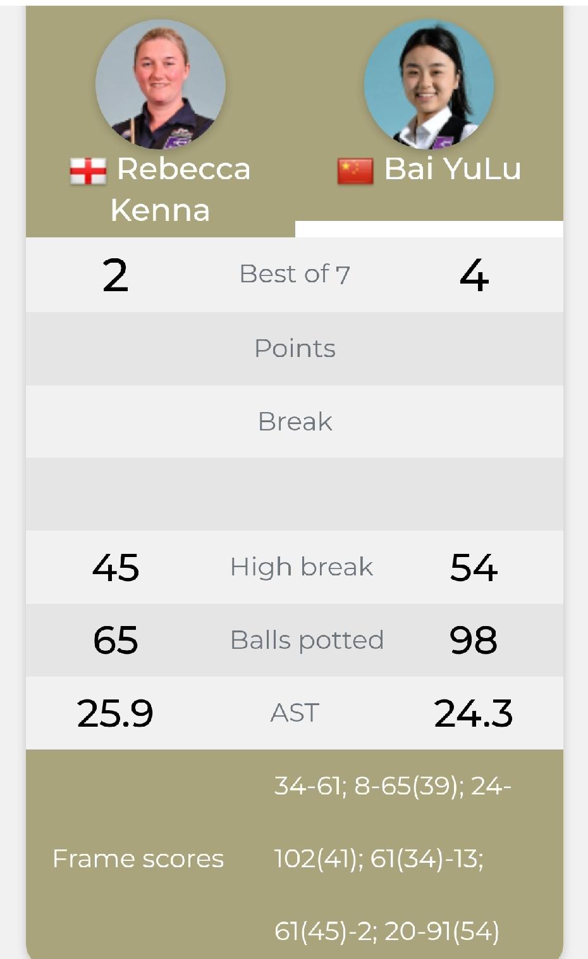Click Kenna's AST value 25.9
This screenshot has height=959, width=588.
(115, 713)
